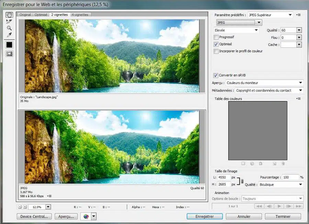Click the Enregistrer button
Screen dimensions: 309x224
coord(205,216)
